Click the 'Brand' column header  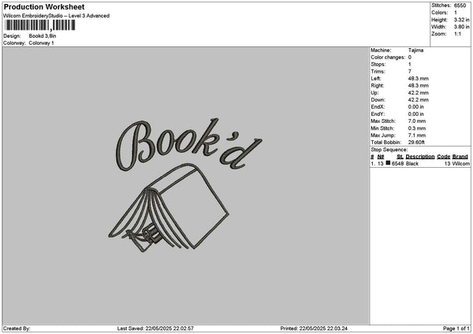(x=460, y=157)
